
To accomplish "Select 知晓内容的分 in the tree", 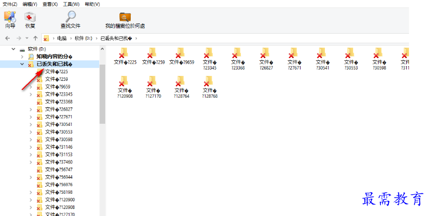I will (54, 57).
